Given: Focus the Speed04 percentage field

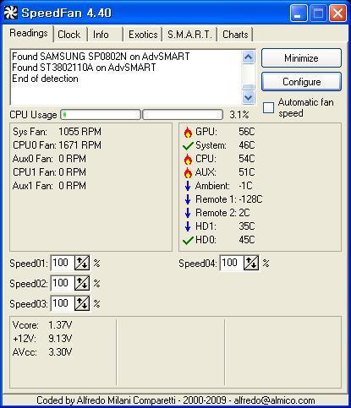Looking at the screenshot, I should point(232,263).
